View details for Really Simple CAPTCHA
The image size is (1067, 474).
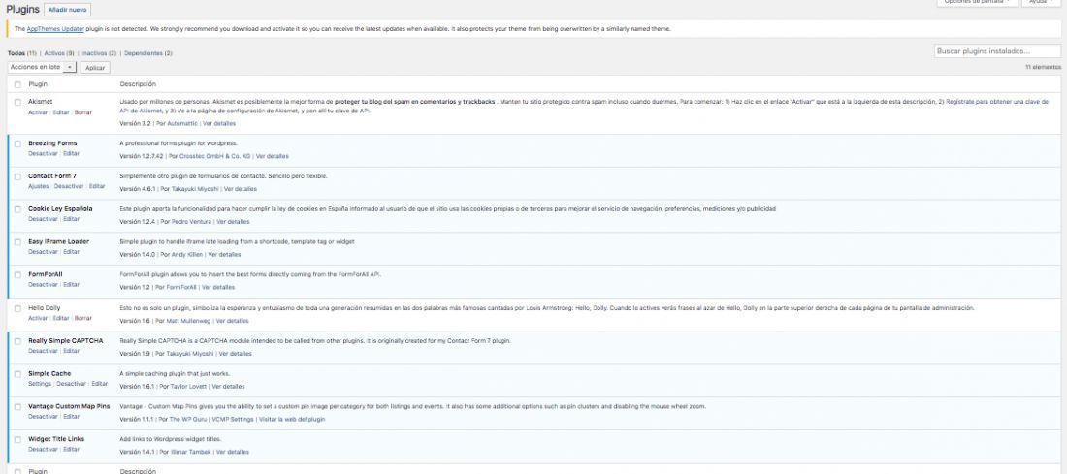coord(236,354)
